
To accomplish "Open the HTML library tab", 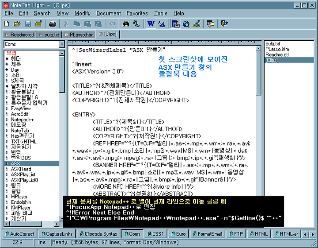I will coord(259,234).
